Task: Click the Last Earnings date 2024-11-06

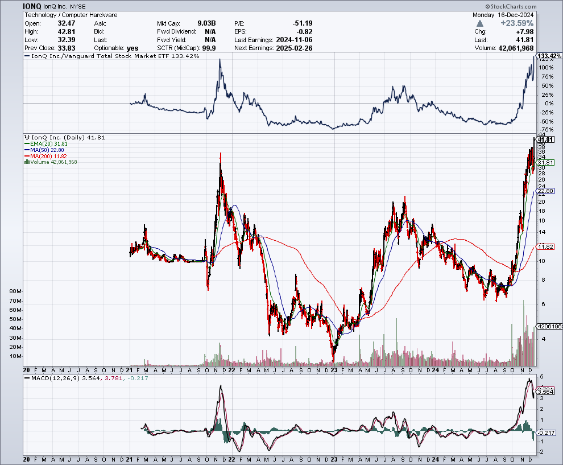Action: 295,40
